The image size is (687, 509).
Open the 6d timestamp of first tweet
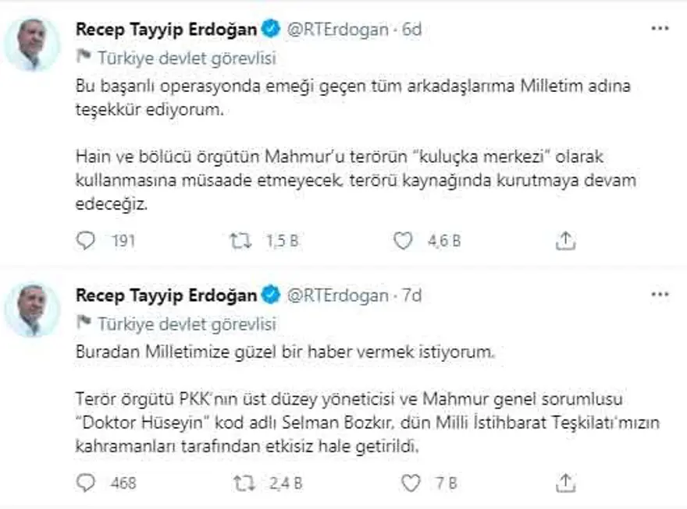click(411, 30)
